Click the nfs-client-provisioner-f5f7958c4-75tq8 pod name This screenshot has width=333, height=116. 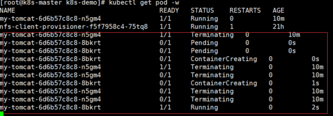74,27
